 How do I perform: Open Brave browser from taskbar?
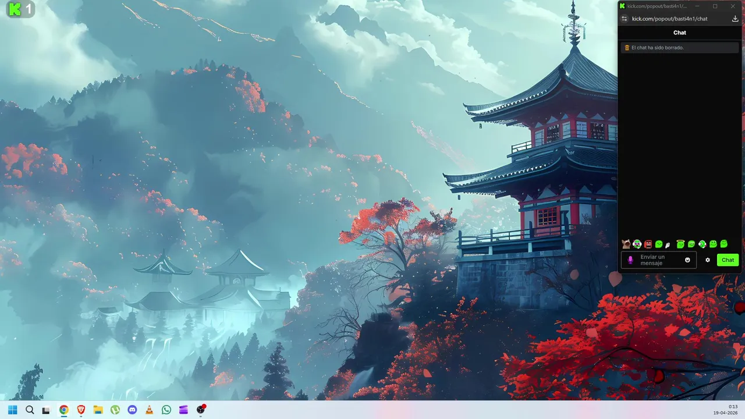[x=80, y=410]
